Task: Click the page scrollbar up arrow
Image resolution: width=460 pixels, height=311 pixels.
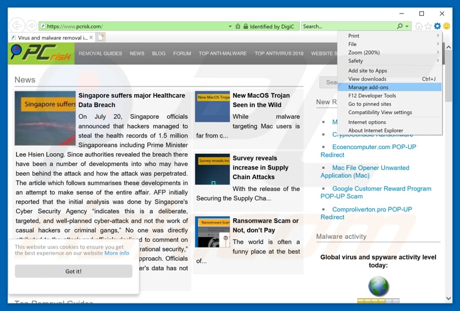Action: pyautogui.click(x=448, y=47)
